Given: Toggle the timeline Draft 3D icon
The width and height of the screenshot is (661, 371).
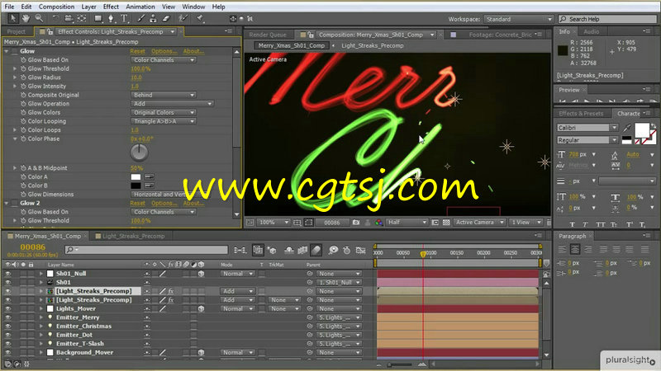Looking at the screenshot, I should pyautogui.click(x=272, y=251).
